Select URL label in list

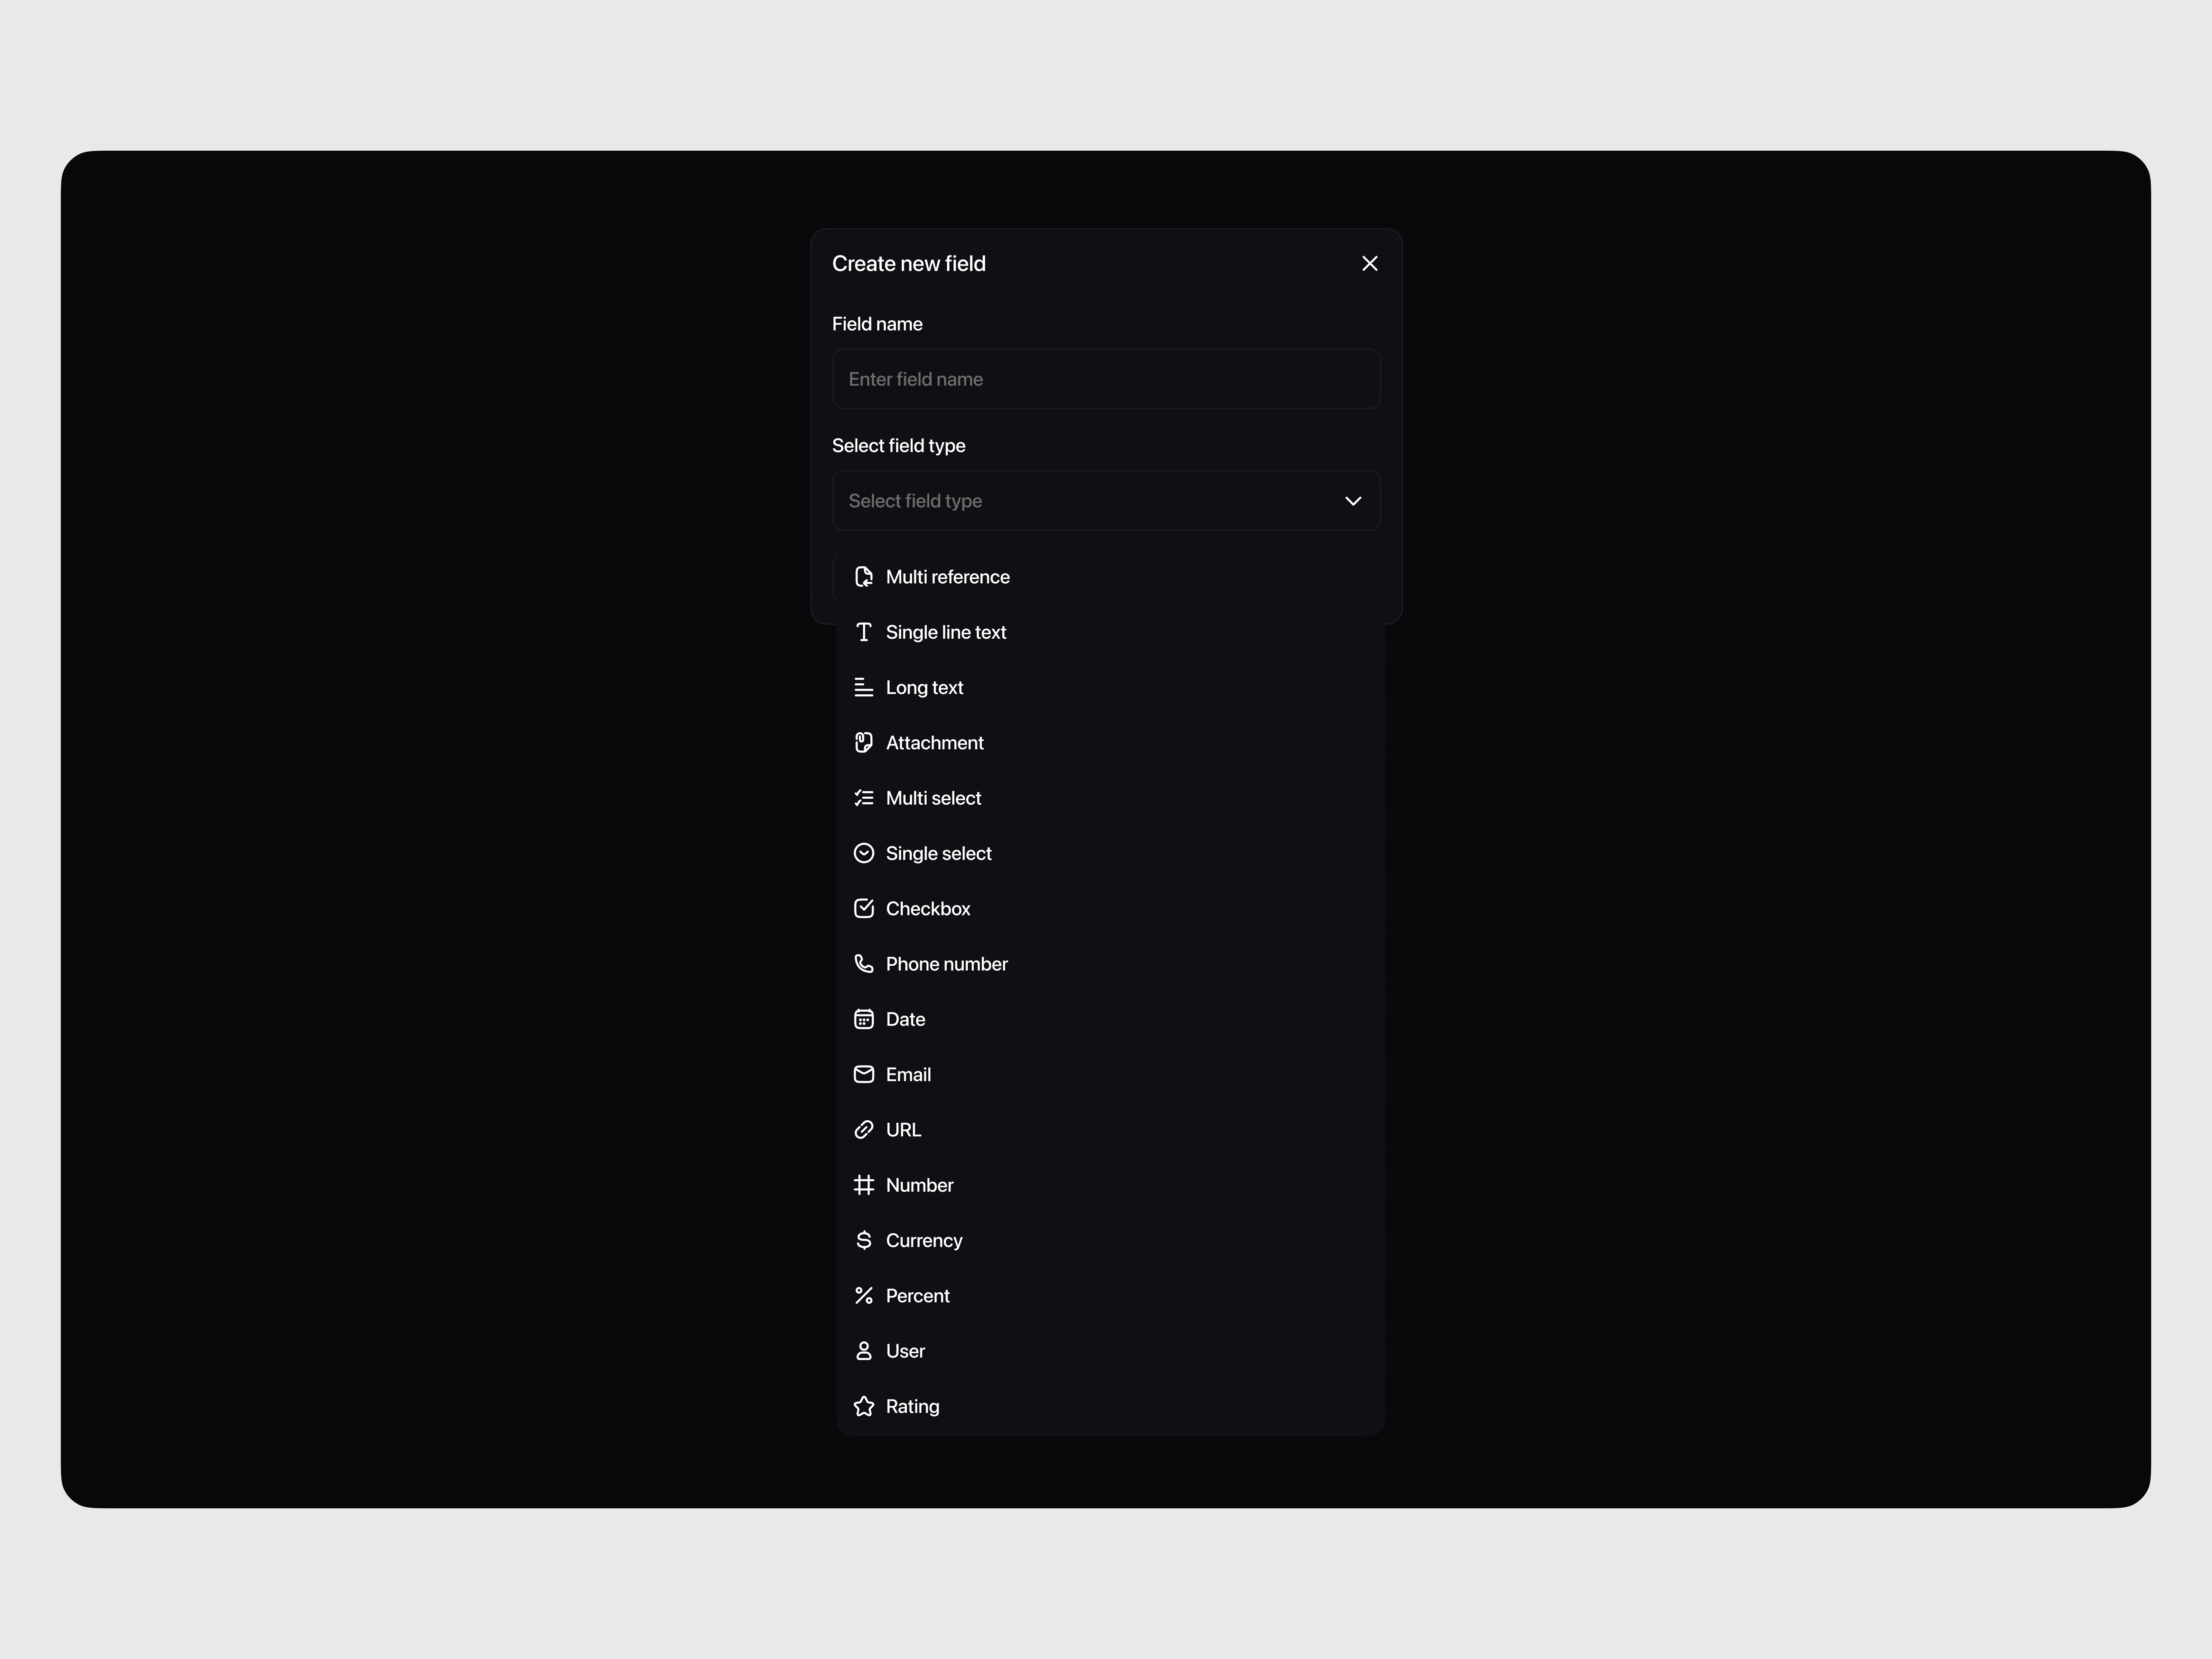click(904, 1130)
